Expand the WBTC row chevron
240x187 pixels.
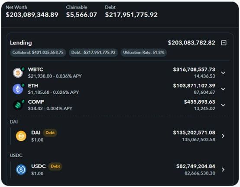tap(223, 73)
